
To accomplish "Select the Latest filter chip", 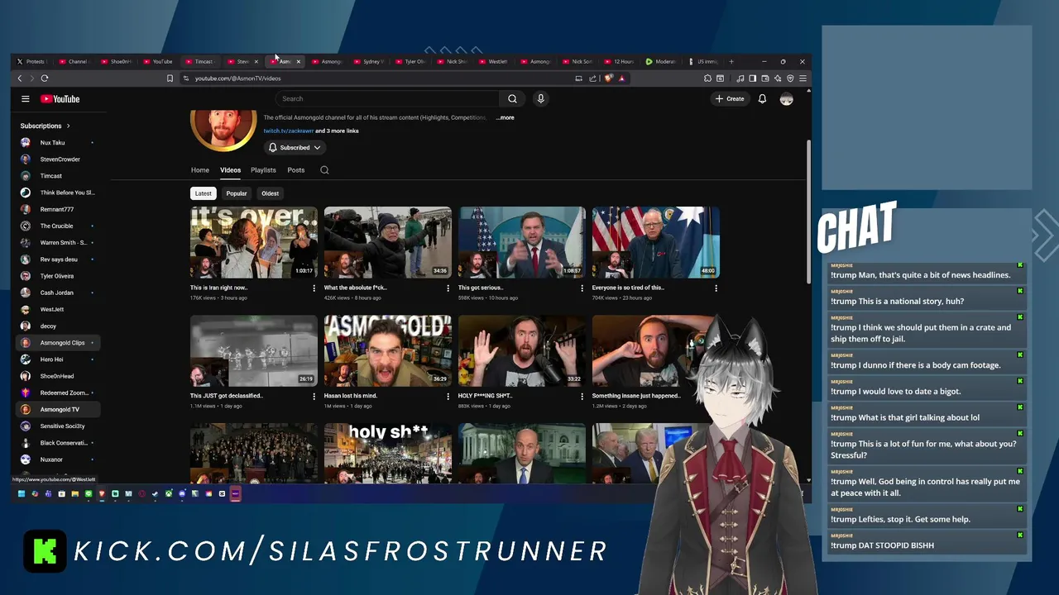I will pyautogui.click(x=203, y=193).
